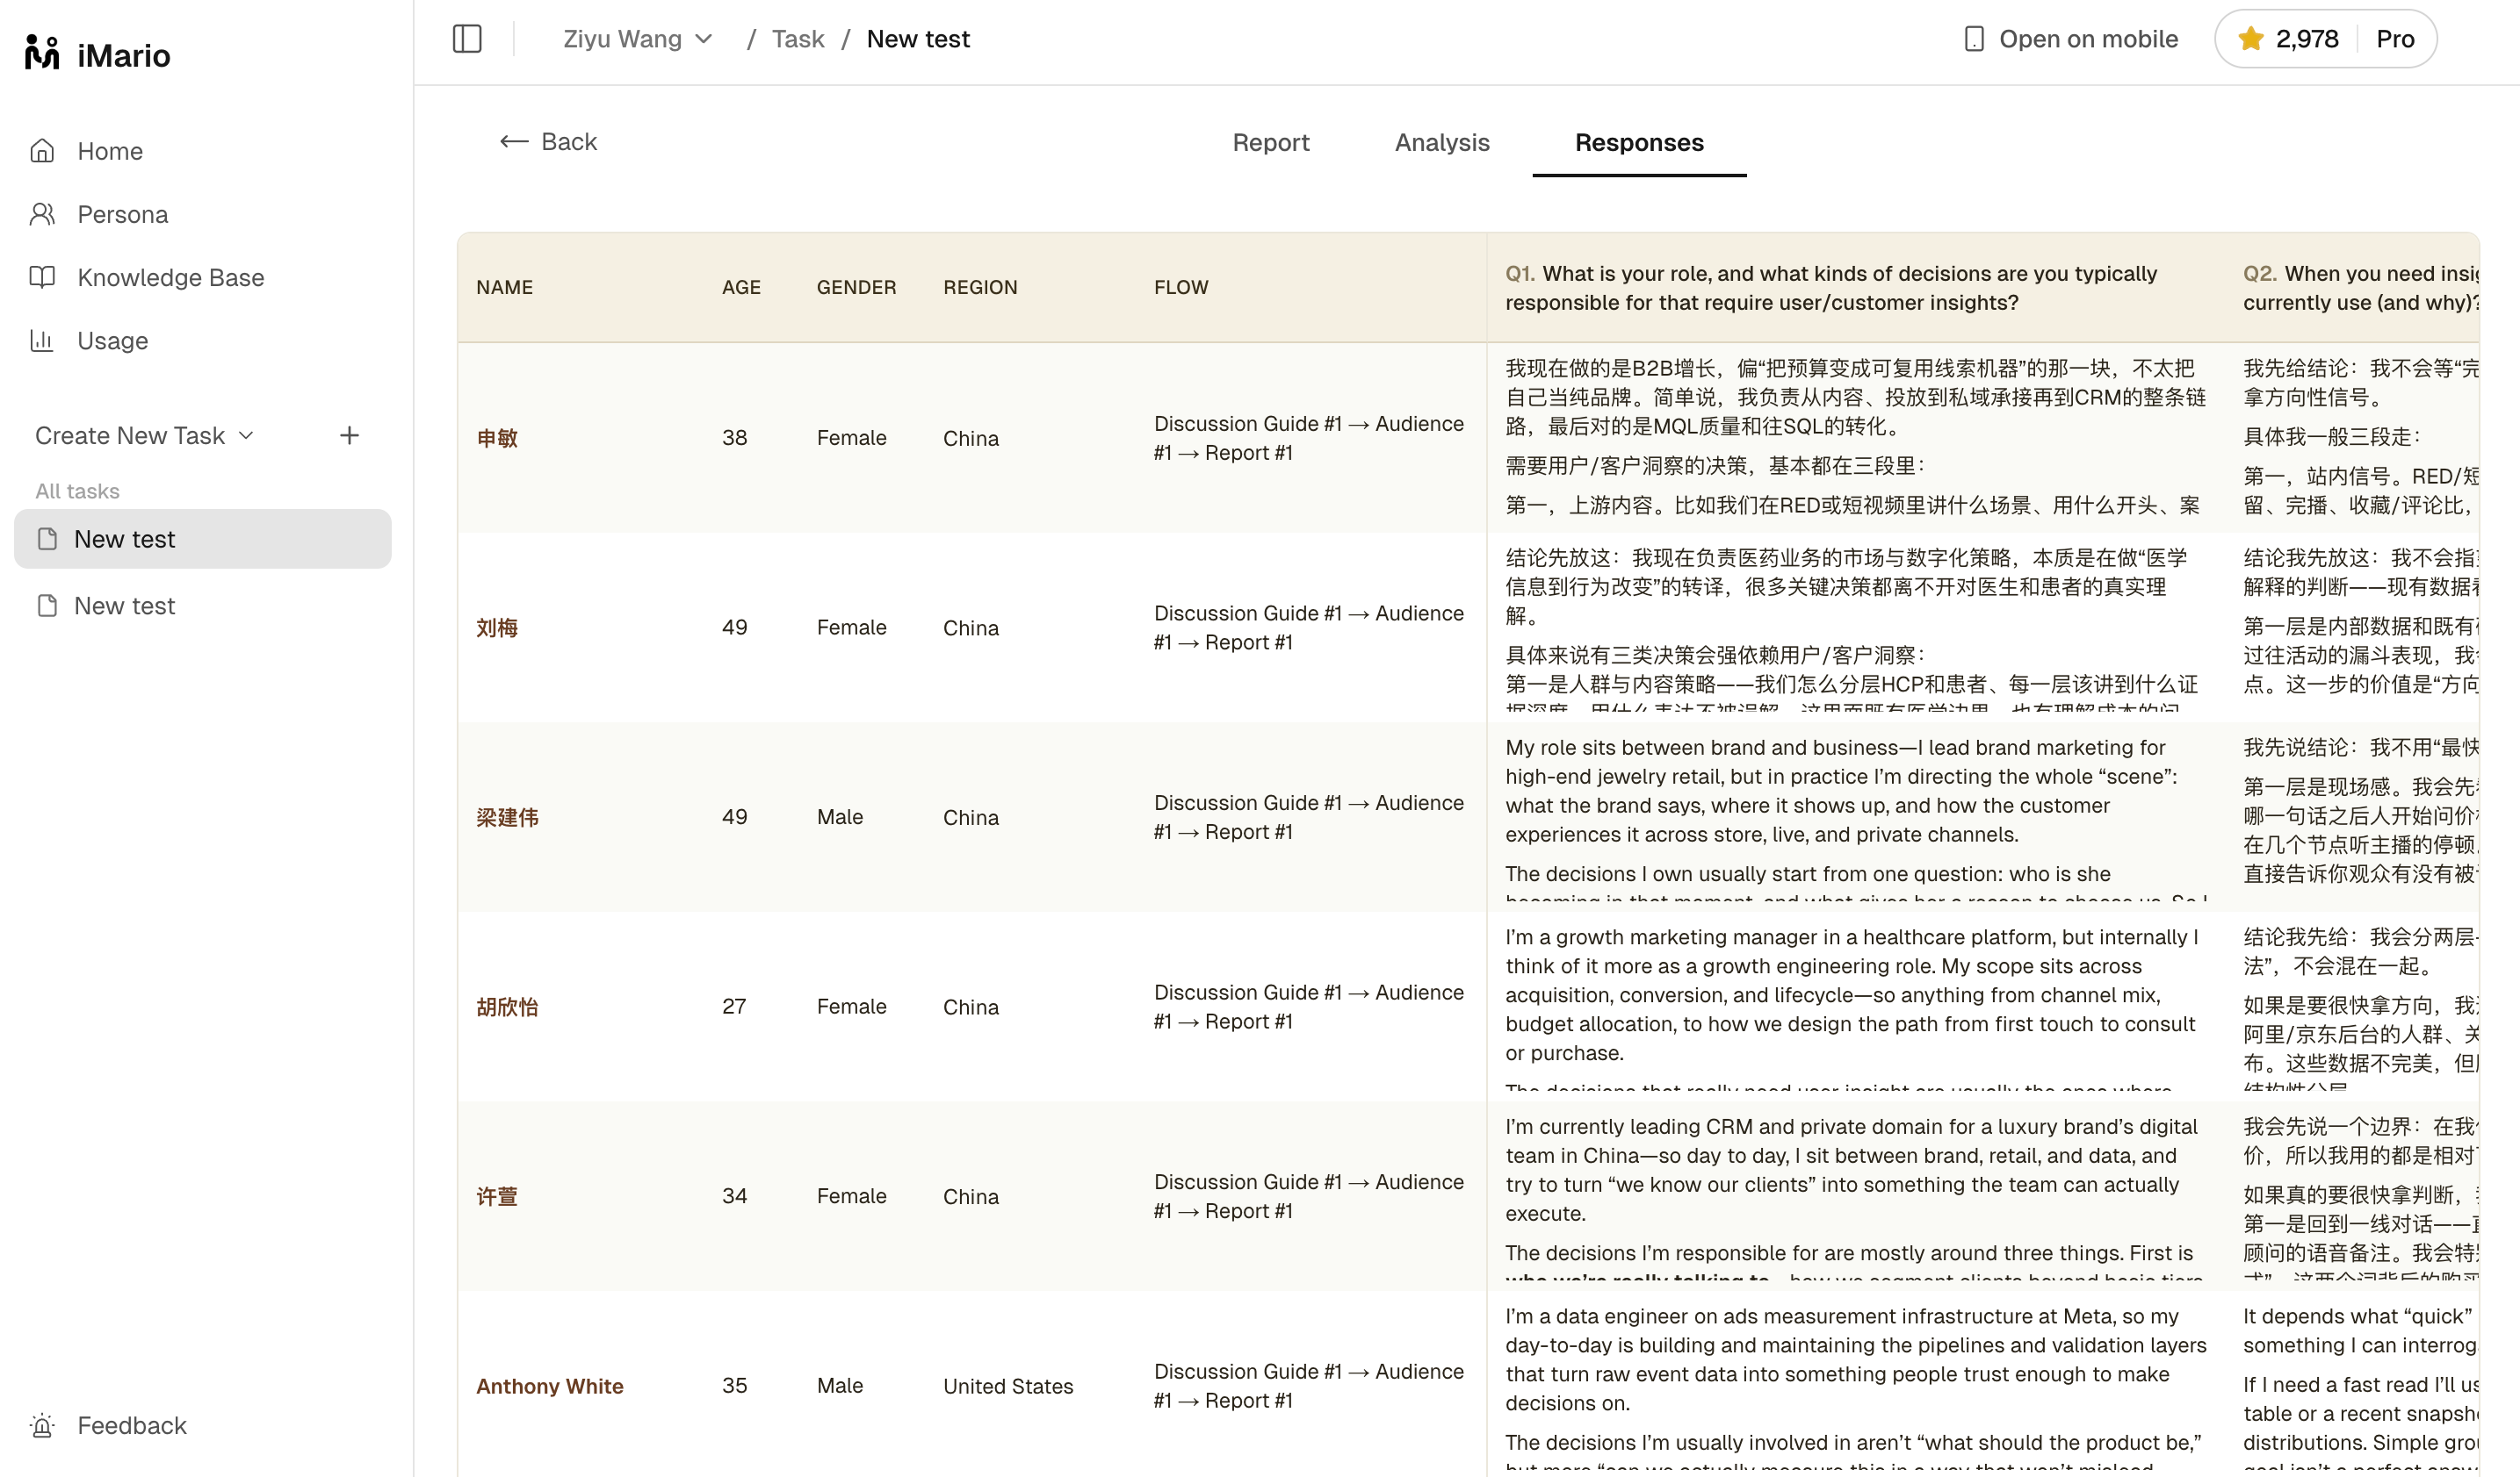Select the Responses tab
2520x1477 pixels.
tap(1639, 142)
